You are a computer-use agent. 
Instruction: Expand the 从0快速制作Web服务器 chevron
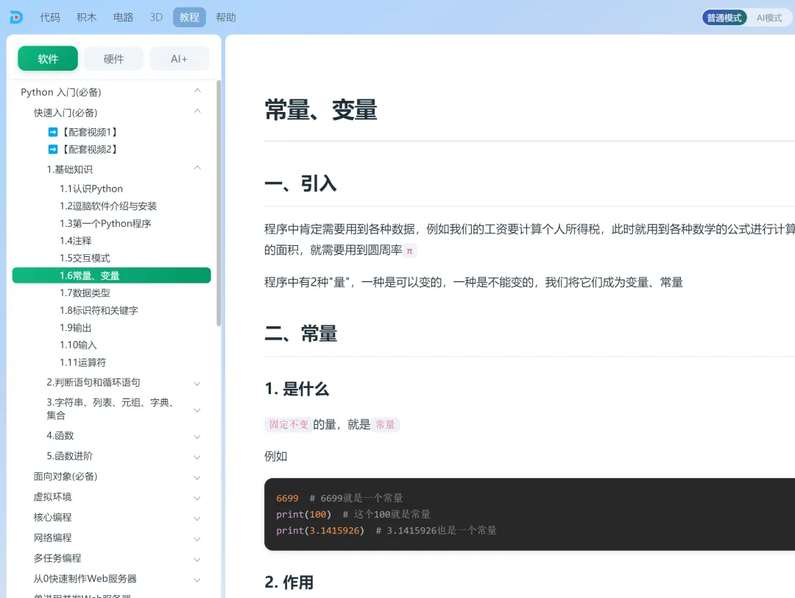click(x=197, y=580)
